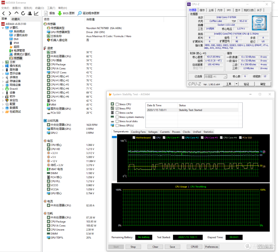Open the 收藏夹 pane tab

(x=16, y=19)
